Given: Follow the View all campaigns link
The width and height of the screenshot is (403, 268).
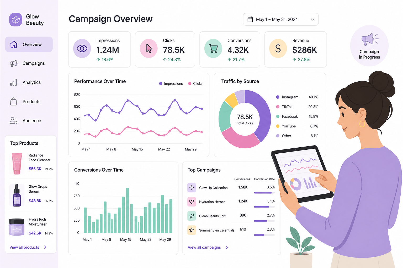Looking at the screenshot, I should click(x=204, y=247).
